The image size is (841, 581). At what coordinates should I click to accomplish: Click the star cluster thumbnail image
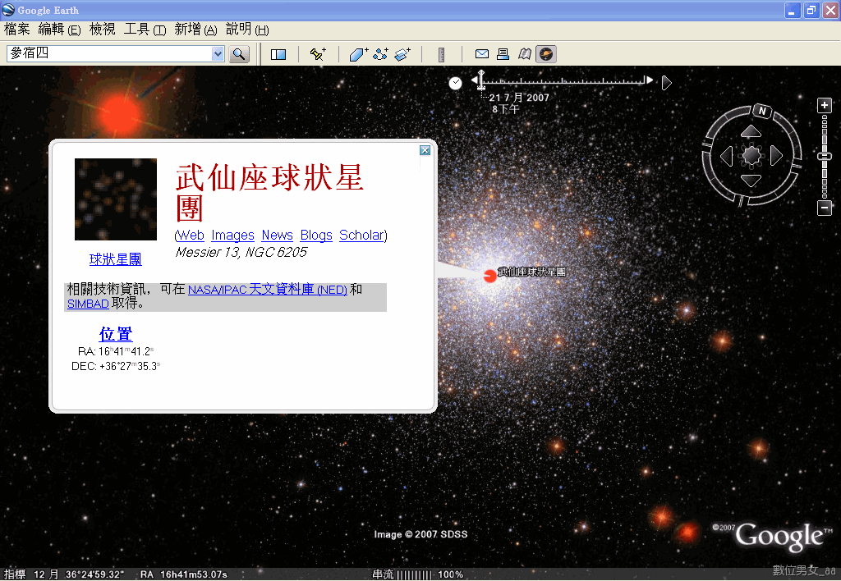coord(116,199)
